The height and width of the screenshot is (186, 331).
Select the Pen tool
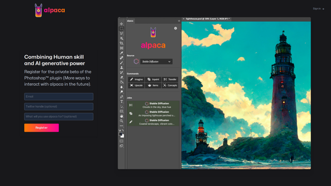[122, 97]
